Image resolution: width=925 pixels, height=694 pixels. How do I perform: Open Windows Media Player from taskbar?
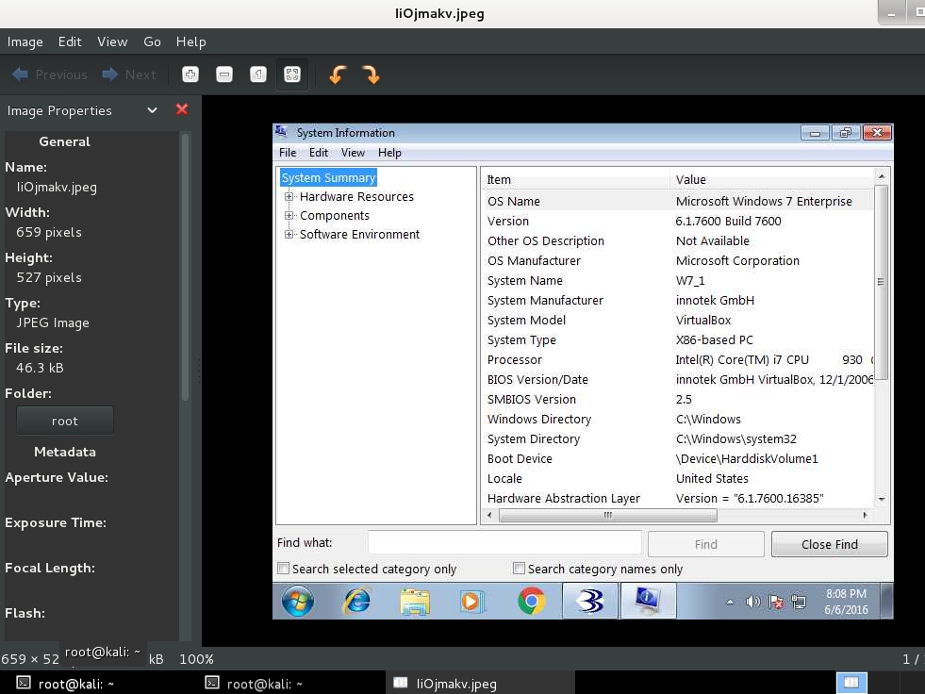pyautogui.click(x=471, y=602)
